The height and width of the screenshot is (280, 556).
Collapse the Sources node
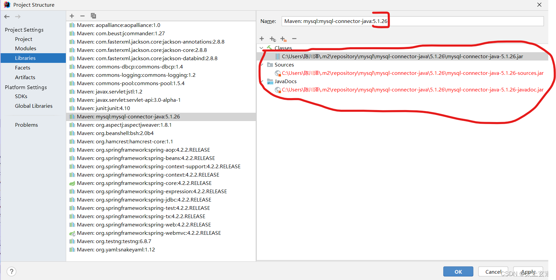pos(262,65)
